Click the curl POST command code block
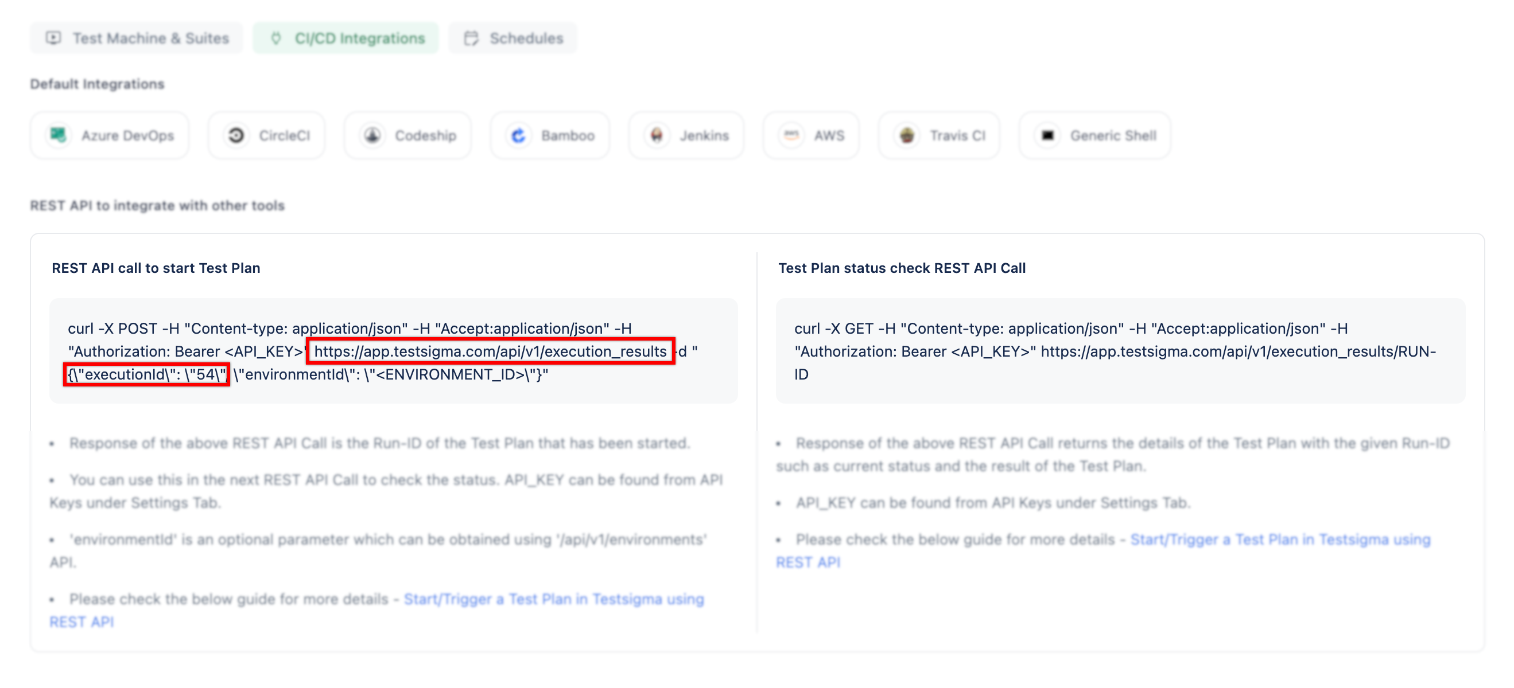The image size is (1514, 688). click(394, 351)
